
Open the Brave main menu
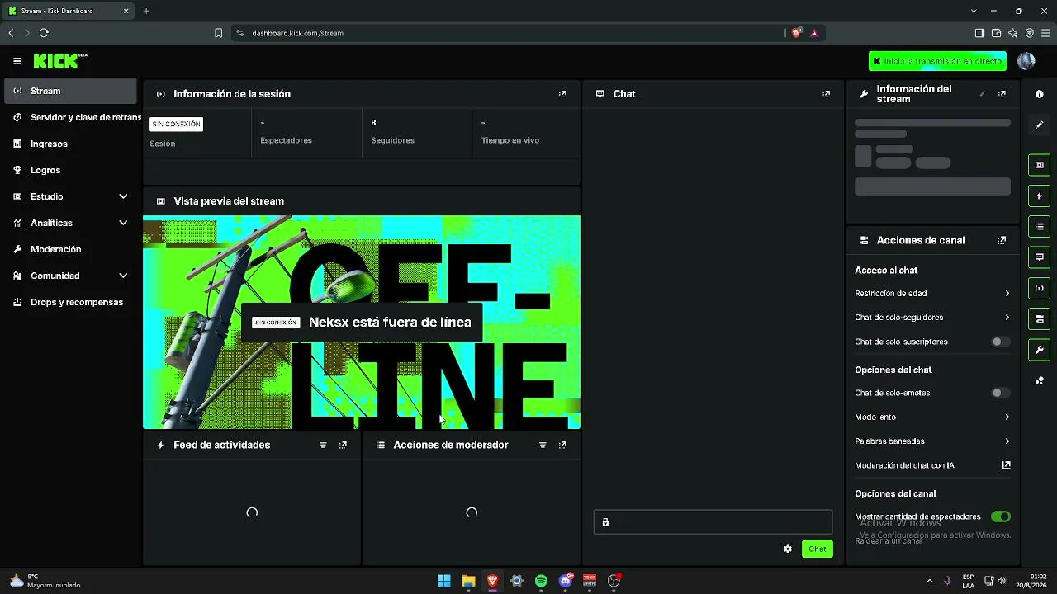pyautogui.click(x=1045, y=33)
